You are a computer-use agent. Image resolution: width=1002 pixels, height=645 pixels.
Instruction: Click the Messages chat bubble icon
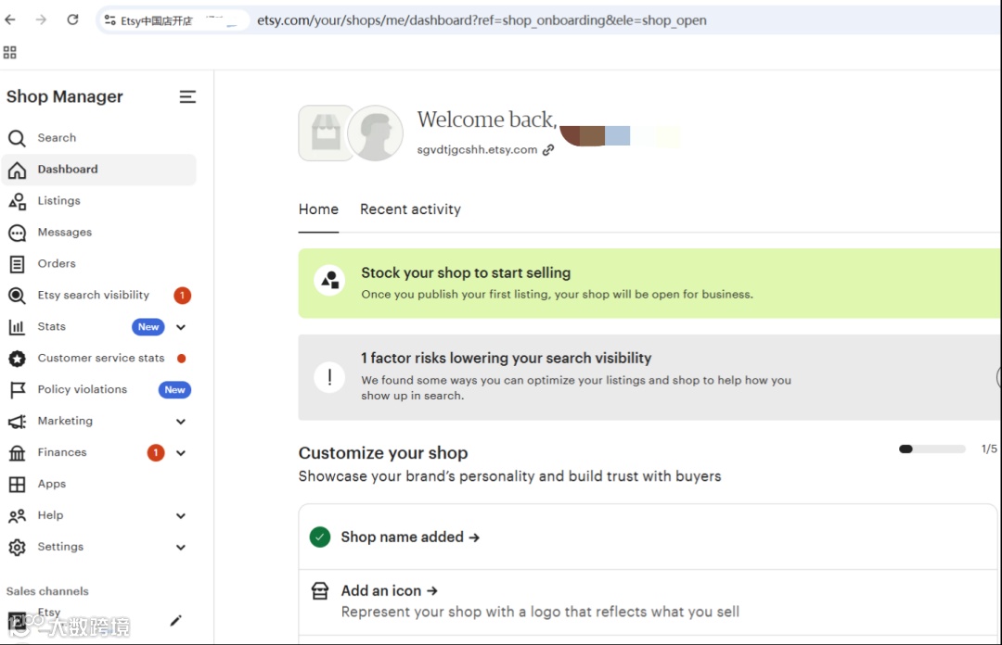pos(17,233)
